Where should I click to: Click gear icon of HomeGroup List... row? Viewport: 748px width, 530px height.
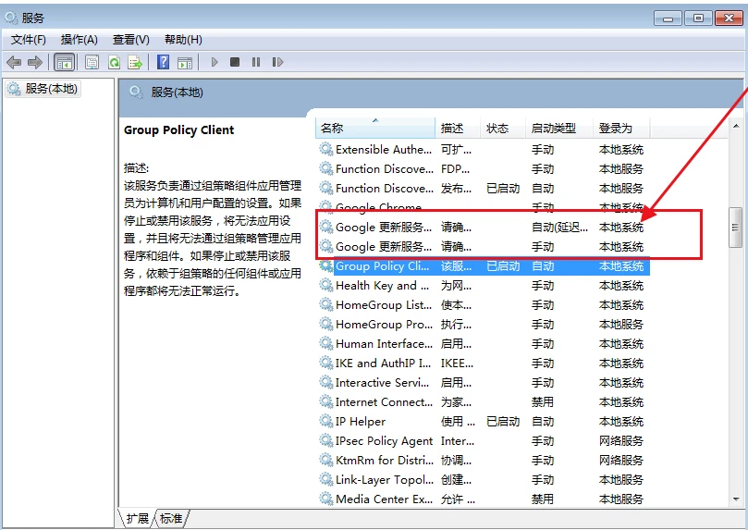[x=326, y=305]
